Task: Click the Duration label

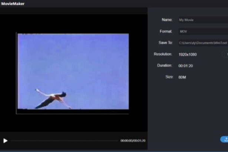Action: [x=164, y=66]
